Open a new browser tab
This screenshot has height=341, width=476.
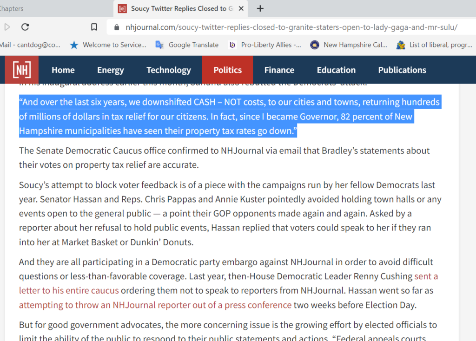click(x=260, y=8)
